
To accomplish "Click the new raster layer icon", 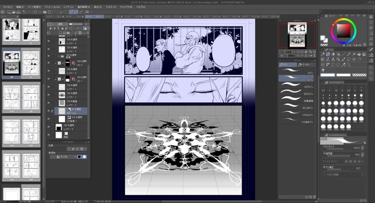I will click(x=61, y=33).
